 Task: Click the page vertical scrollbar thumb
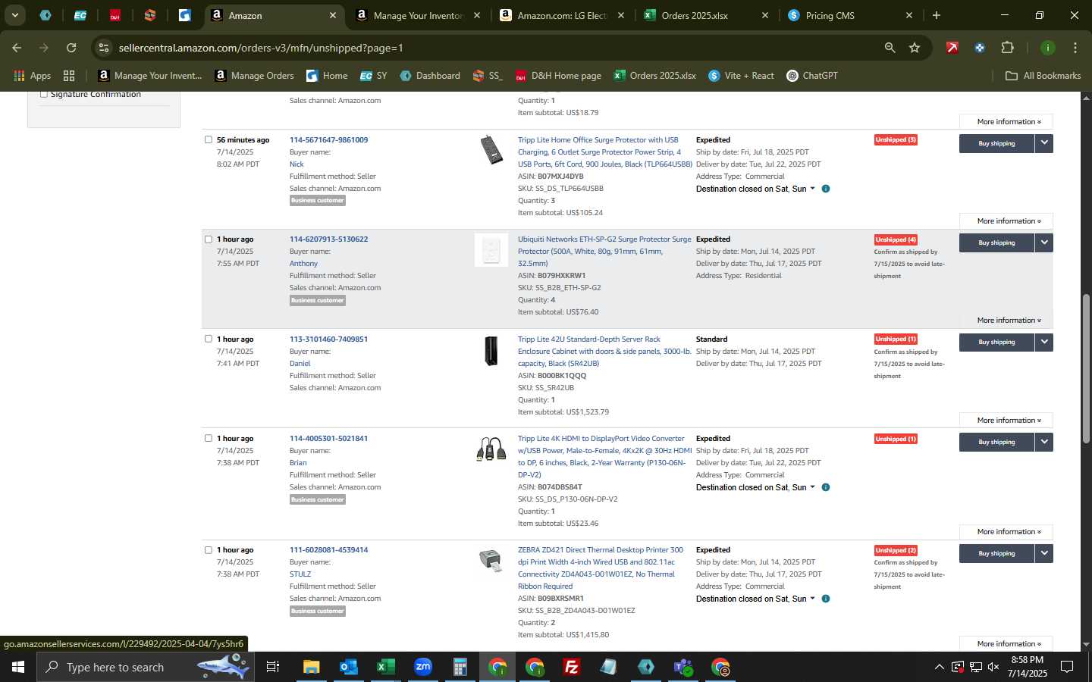point(1086,369)
